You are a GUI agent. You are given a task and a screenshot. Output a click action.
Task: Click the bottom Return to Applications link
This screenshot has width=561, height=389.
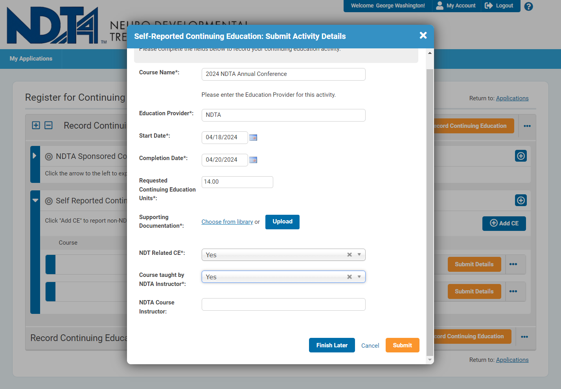click(x=512, y=360)
